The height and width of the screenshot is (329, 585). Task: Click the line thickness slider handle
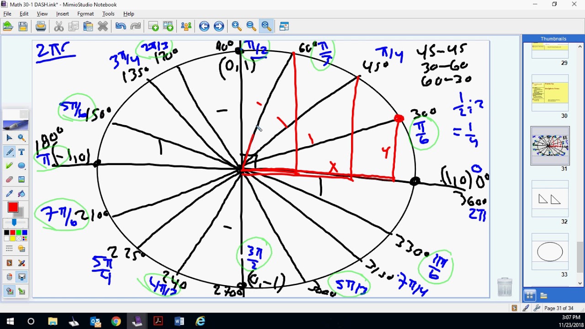click(x=14, y=223)
